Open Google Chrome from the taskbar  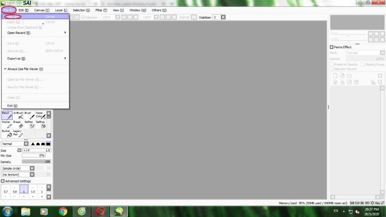[x=63, y=211]
